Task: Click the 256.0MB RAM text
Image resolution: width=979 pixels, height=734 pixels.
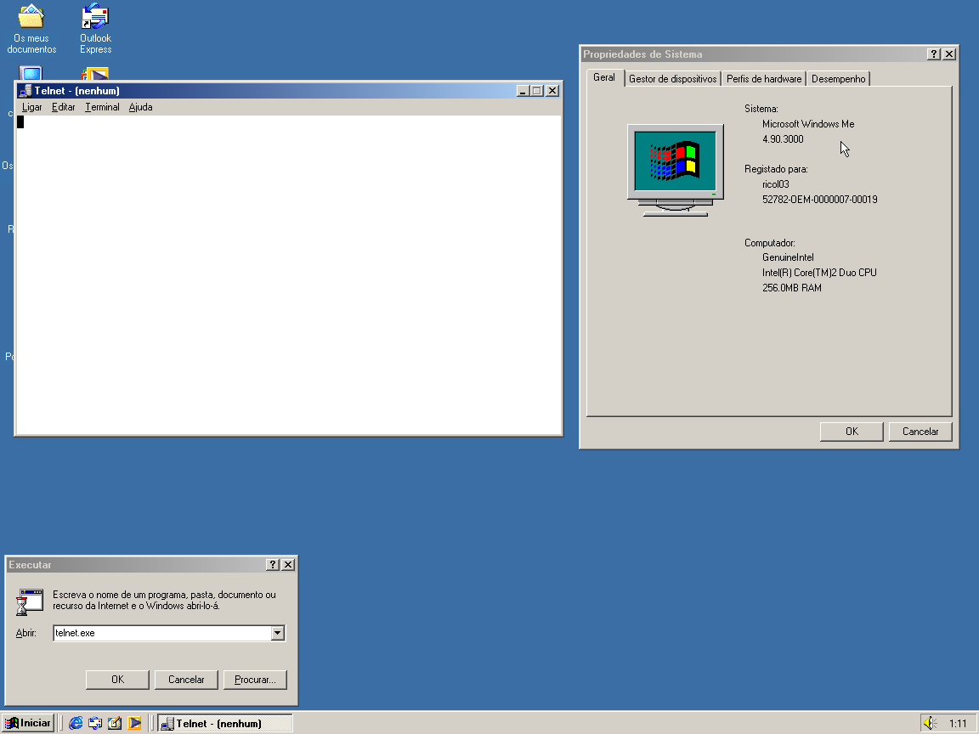Action: point(792,288)
